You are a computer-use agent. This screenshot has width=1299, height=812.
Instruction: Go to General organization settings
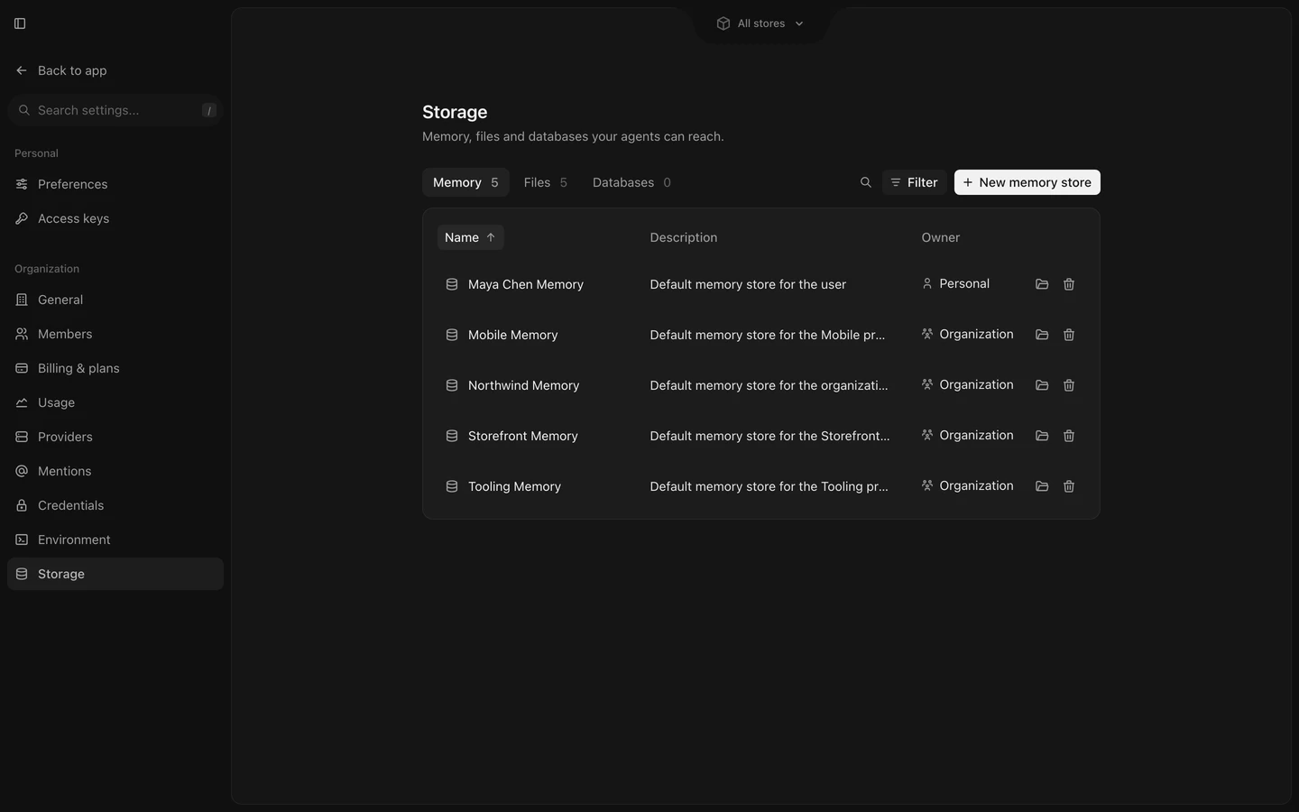115,300
